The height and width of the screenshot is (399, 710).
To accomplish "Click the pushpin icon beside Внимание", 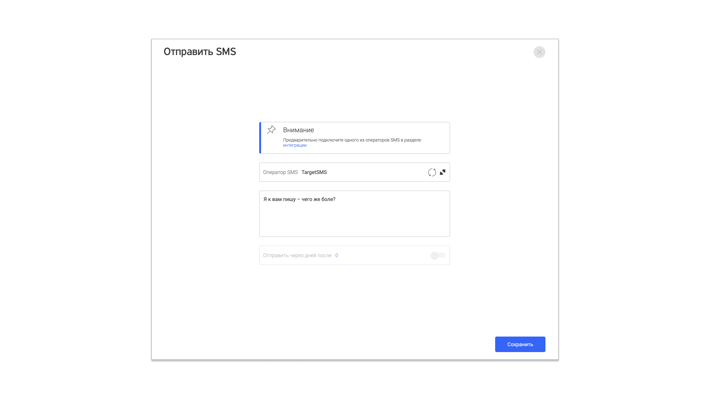I will pyautogui.click(x=271, y=130).
